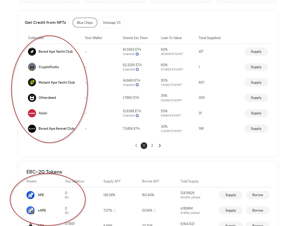Supply a Bored Ape Yacht Club NFT
This screenshot has width=294, height=226.
point(256,52)
